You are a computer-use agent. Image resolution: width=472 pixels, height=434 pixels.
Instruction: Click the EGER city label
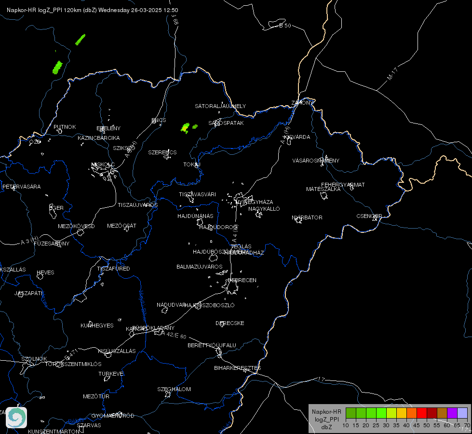pos(56,208)
